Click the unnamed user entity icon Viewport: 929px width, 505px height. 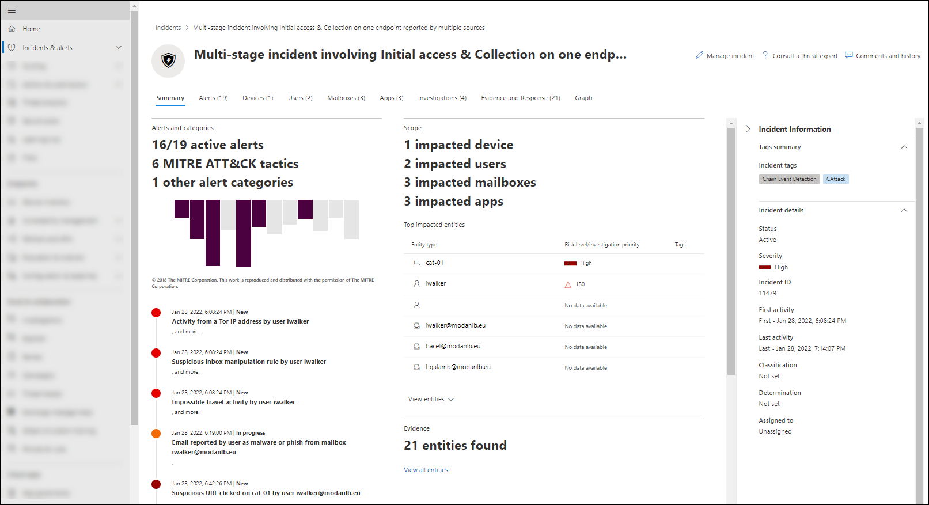point(416,305)
